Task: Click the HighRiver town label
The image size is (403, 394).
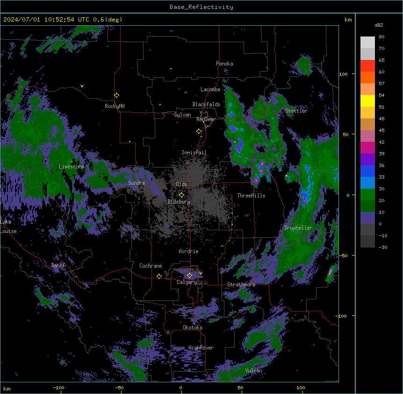Action: [x=201, y=348]
